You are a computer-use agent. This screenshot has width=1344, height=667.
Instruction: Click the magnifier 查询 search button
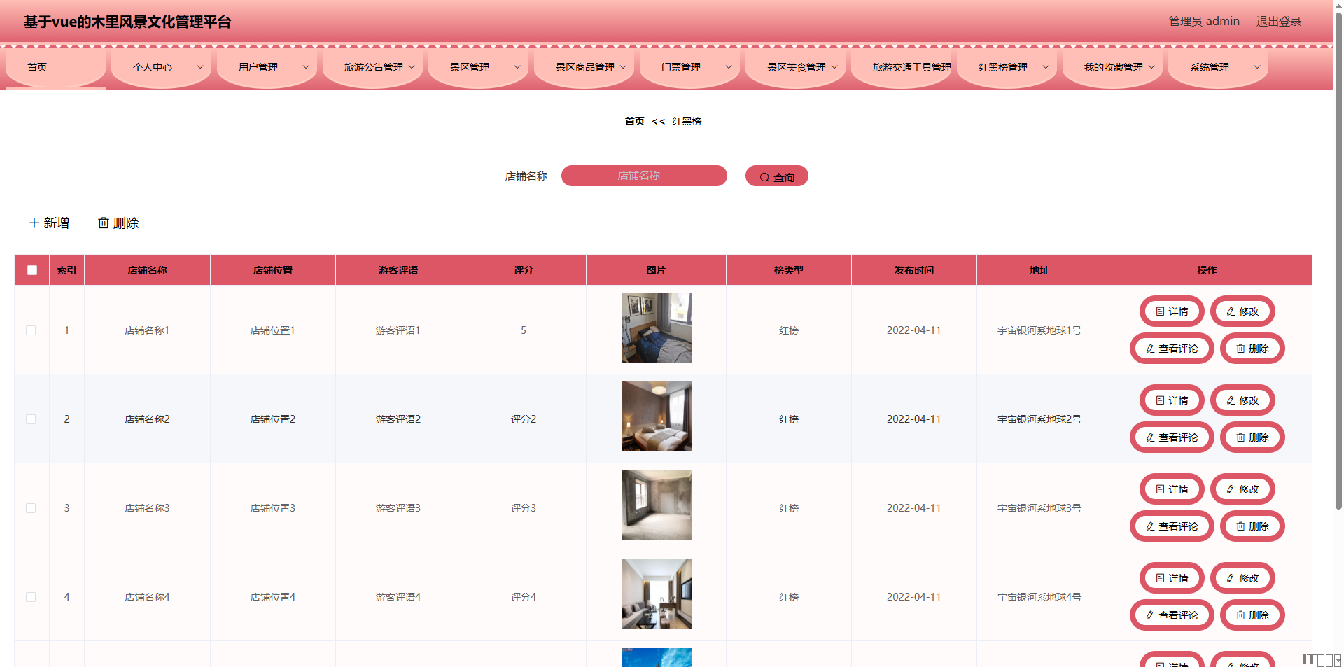[x=776, y=176]
